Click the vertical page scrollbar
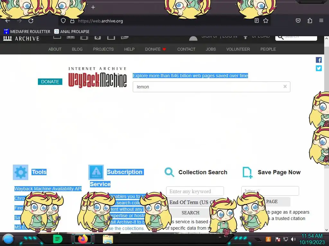The width and height of the screenshot is (329, 246). point(326,134)
